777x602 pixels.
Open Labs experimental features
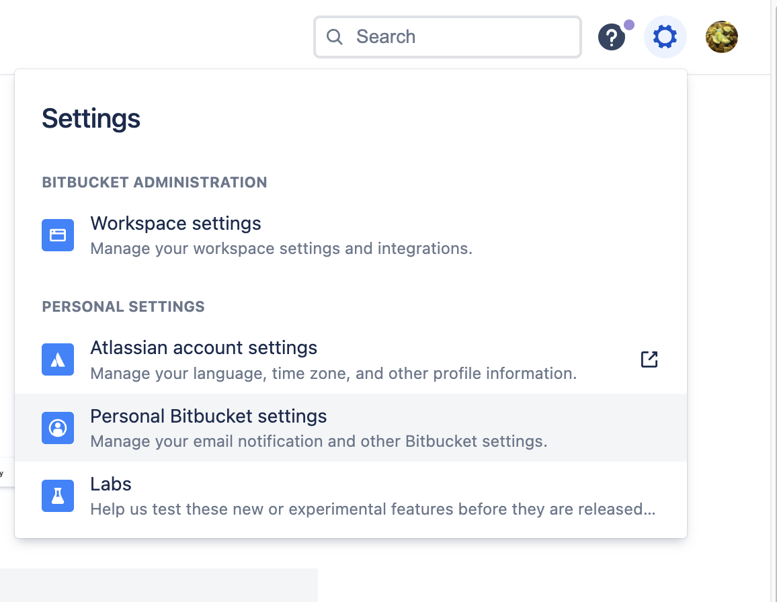coord(351,496)
